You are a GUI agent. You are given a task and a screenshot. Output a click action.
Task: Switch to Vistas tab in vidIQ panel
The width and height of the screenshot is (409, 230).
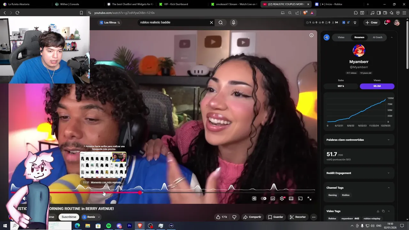pyautogui.click(x=341, y=37)
